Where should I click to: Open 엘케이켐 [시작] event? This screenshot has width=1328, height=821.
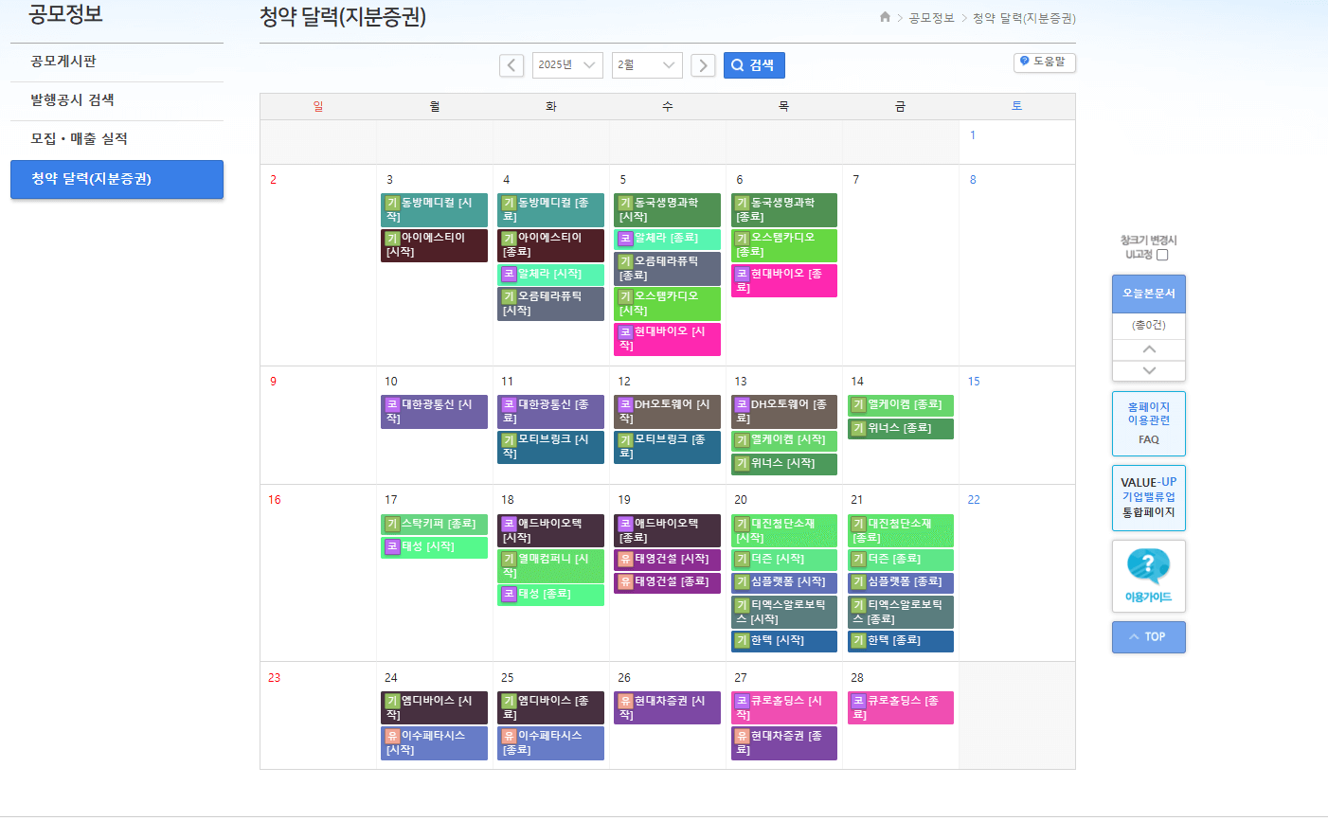[783, 440]
